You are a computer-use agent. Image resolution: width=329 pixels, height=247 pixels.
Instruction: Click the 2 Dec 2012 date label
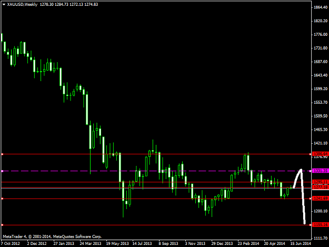[37, 243]
